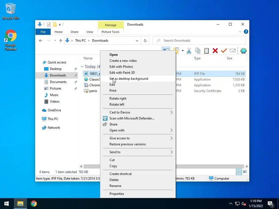Viewport: 279px width, 209px height.
Task: Click the clipboard Paste icon in toolbar
Action: [x=207, y=51]
